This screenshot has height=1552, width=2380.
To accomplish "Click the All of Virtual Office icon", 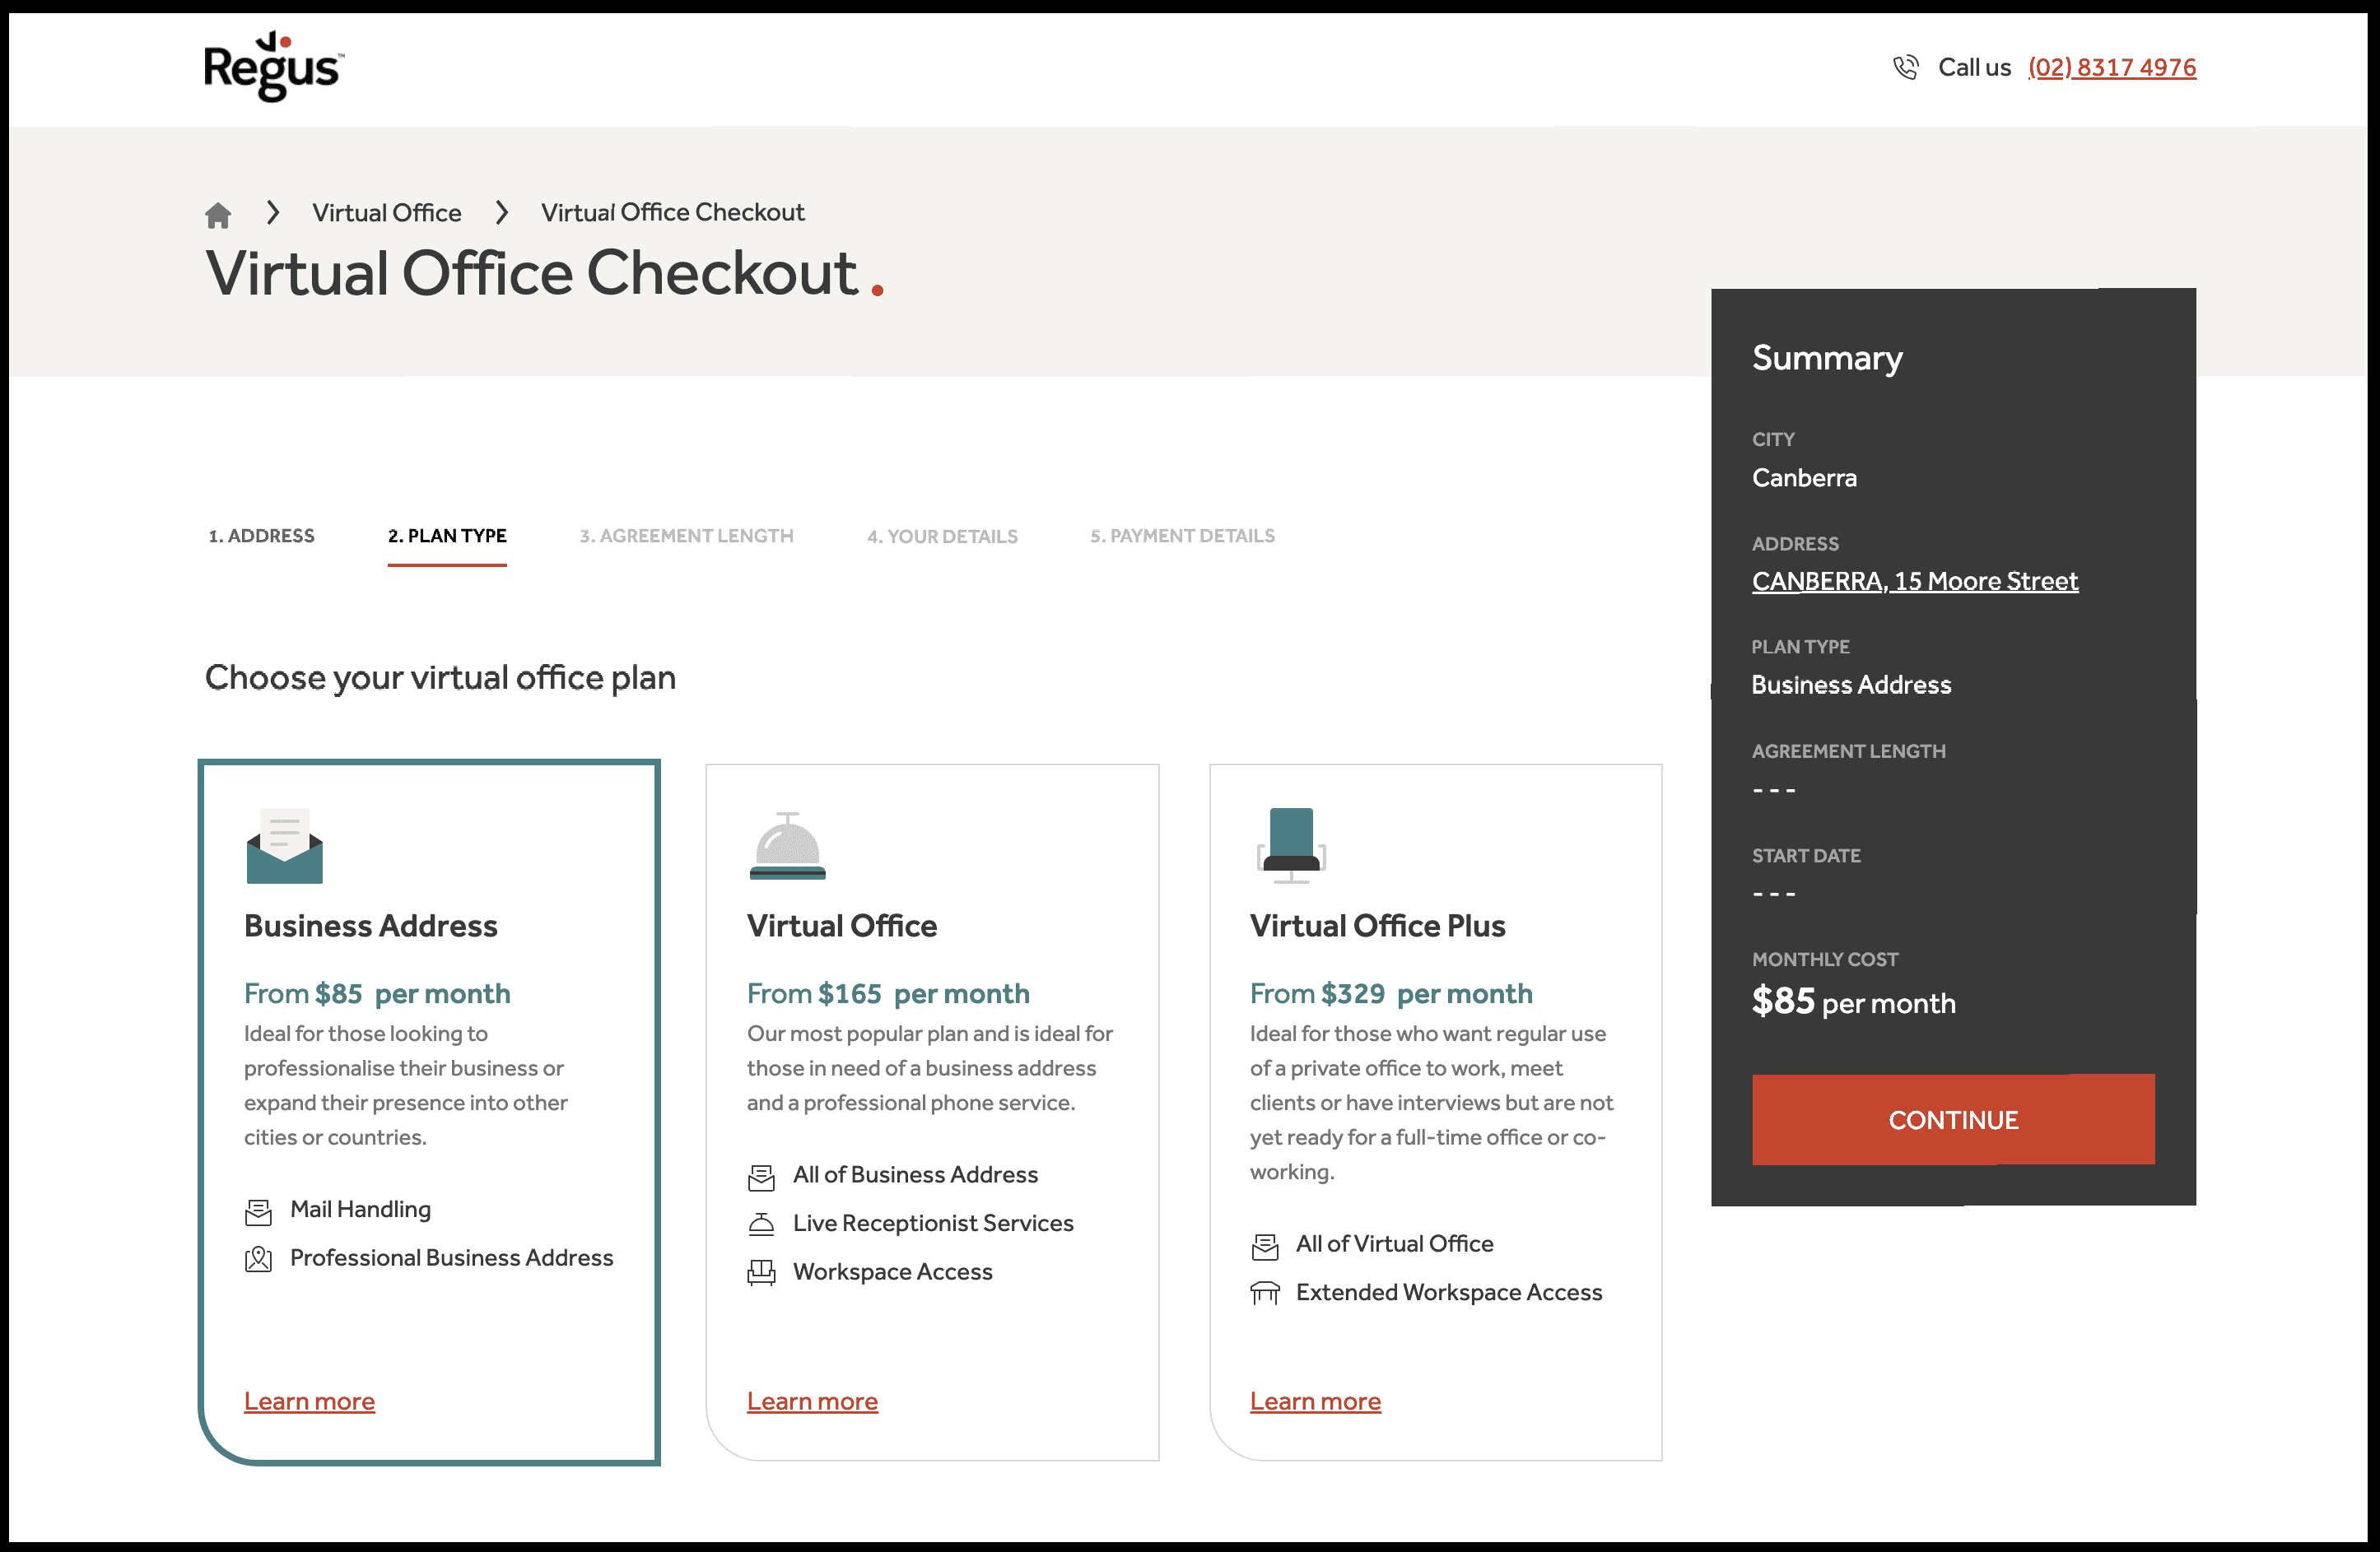I will click(x=1264, y=1246).
